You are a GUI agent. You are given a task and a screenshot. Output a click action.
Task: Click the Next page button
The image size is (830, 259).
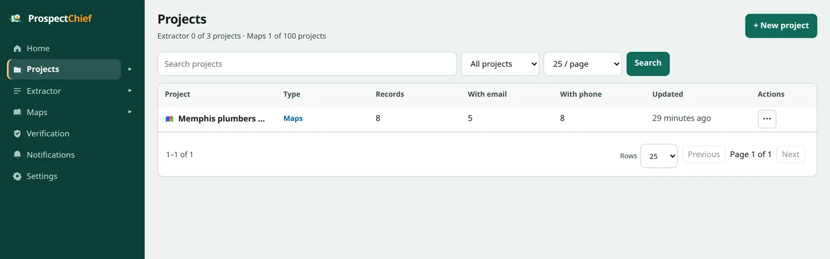(x=791, y=154)
